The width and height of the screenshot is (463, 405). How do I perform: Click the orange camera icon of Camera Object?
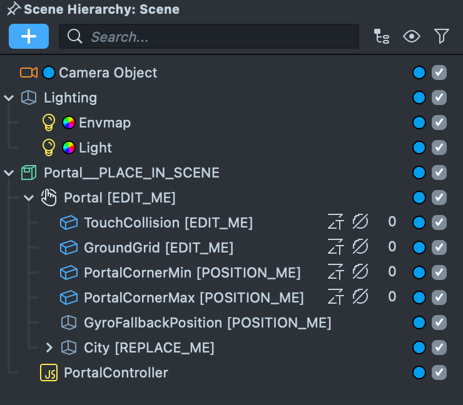pos(29,72)
